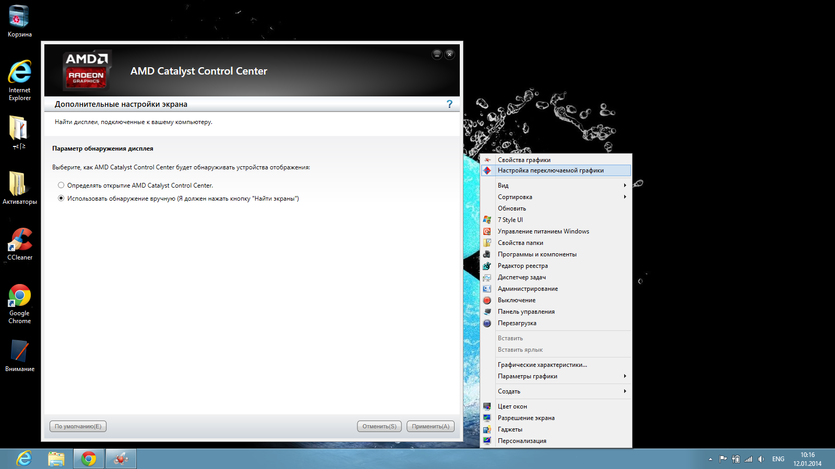This screenshot has width=835, height=469.
Task: Click the Отменить(S) button
Action: (x=379, y=426)
